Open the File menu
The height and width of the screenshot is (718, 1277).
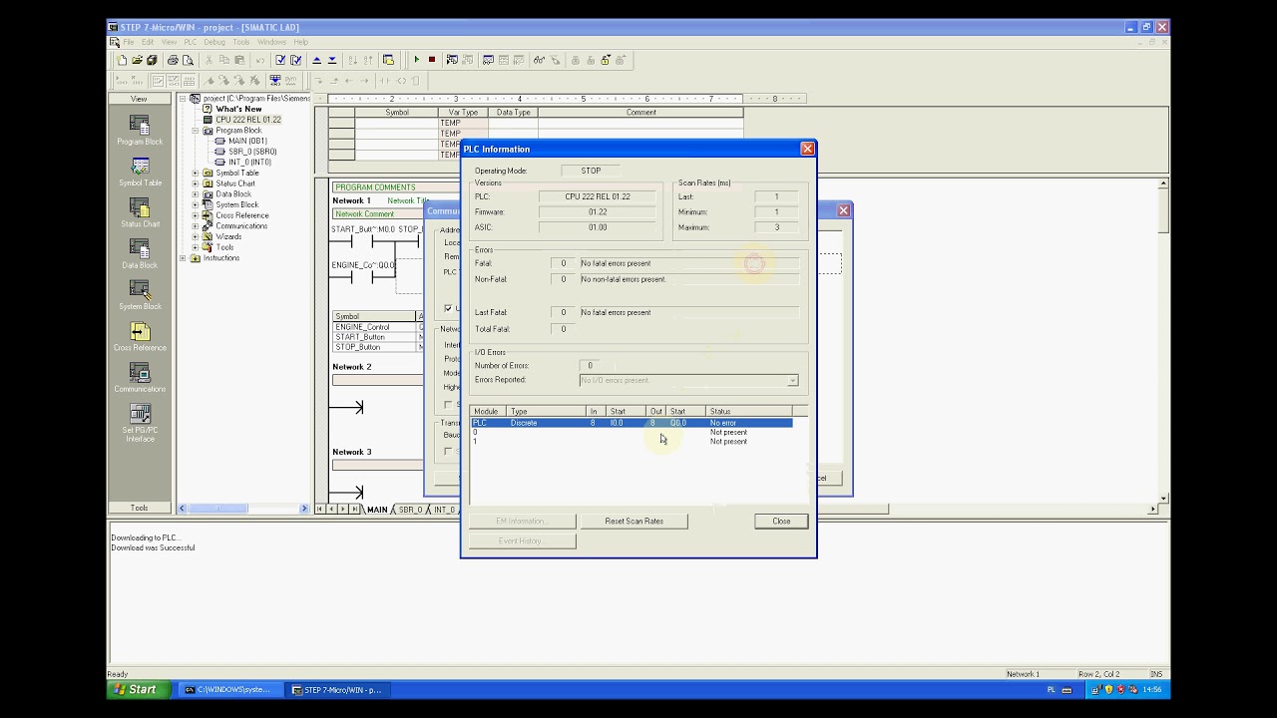(x=129, y=42)
